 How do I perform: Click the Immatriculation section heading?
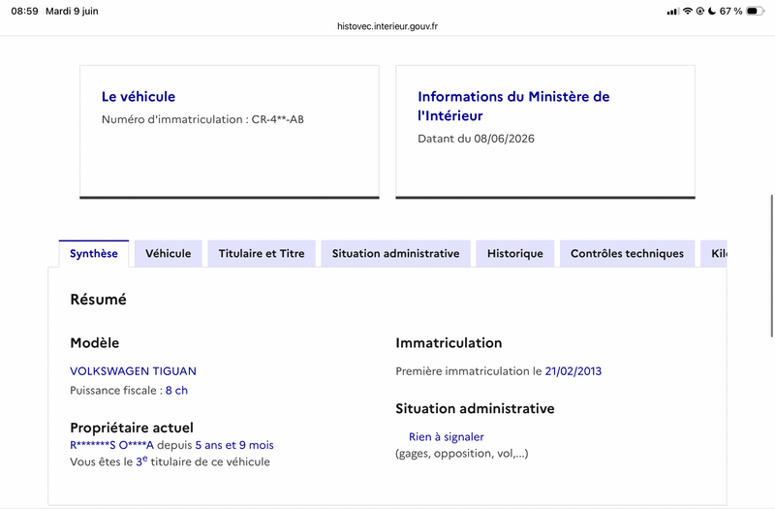coord(449,343)
